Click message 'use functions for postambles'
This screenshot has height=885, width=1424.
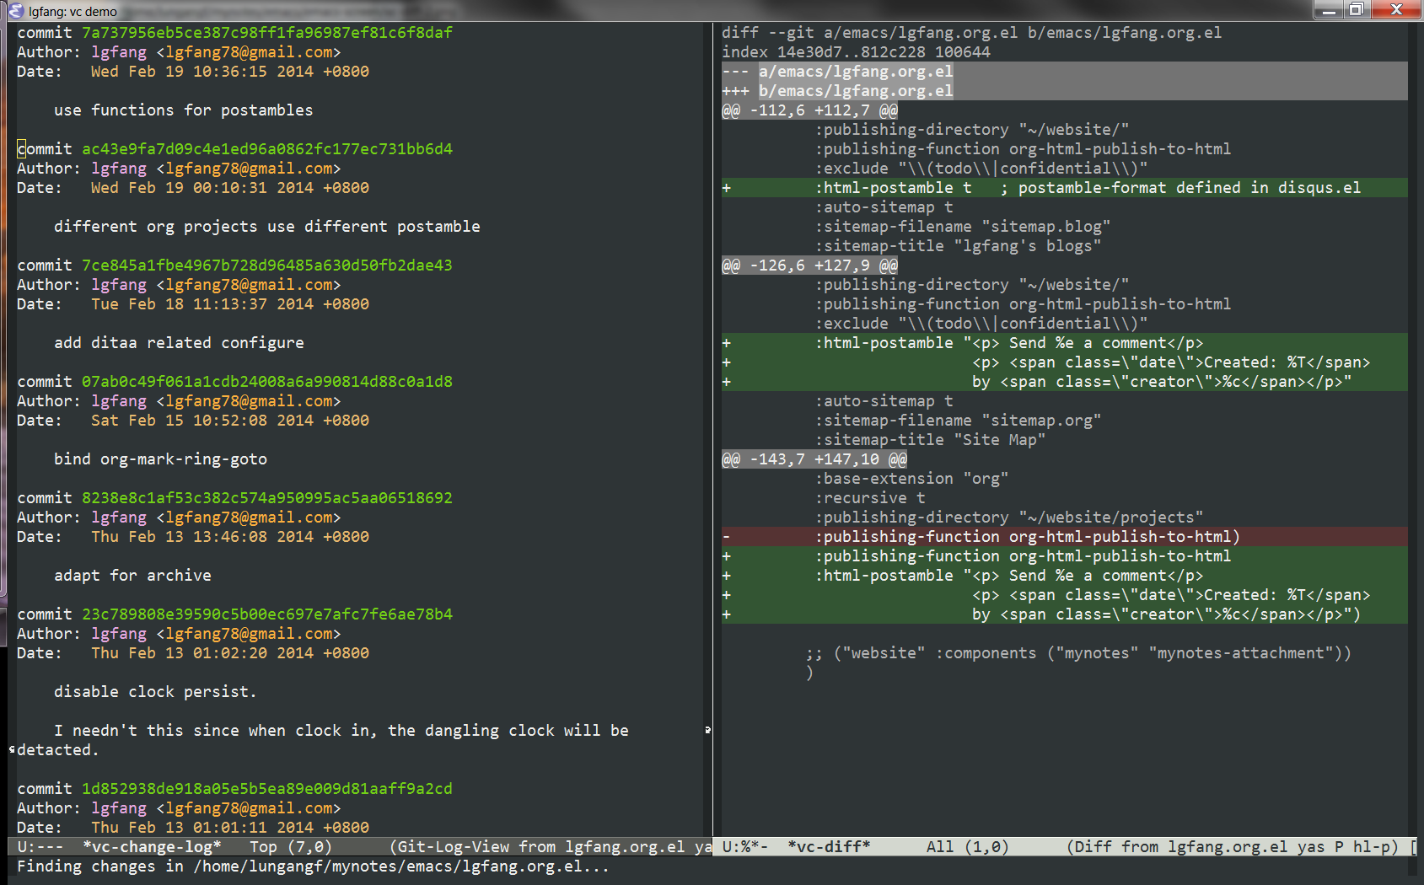184,110
